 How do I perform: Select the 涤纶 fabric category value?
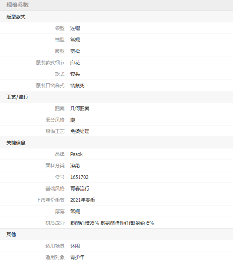click(75, 166)
